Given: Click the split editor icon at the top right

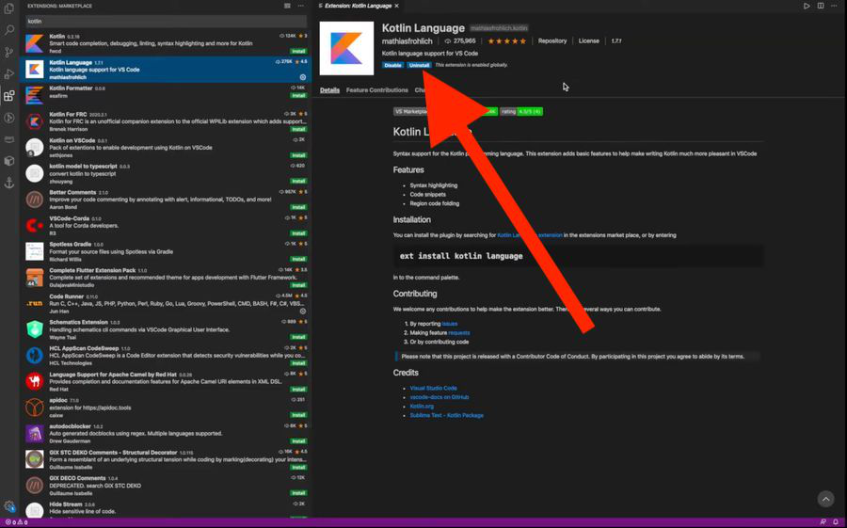Looking at the screenshot, I should point(821,6).
